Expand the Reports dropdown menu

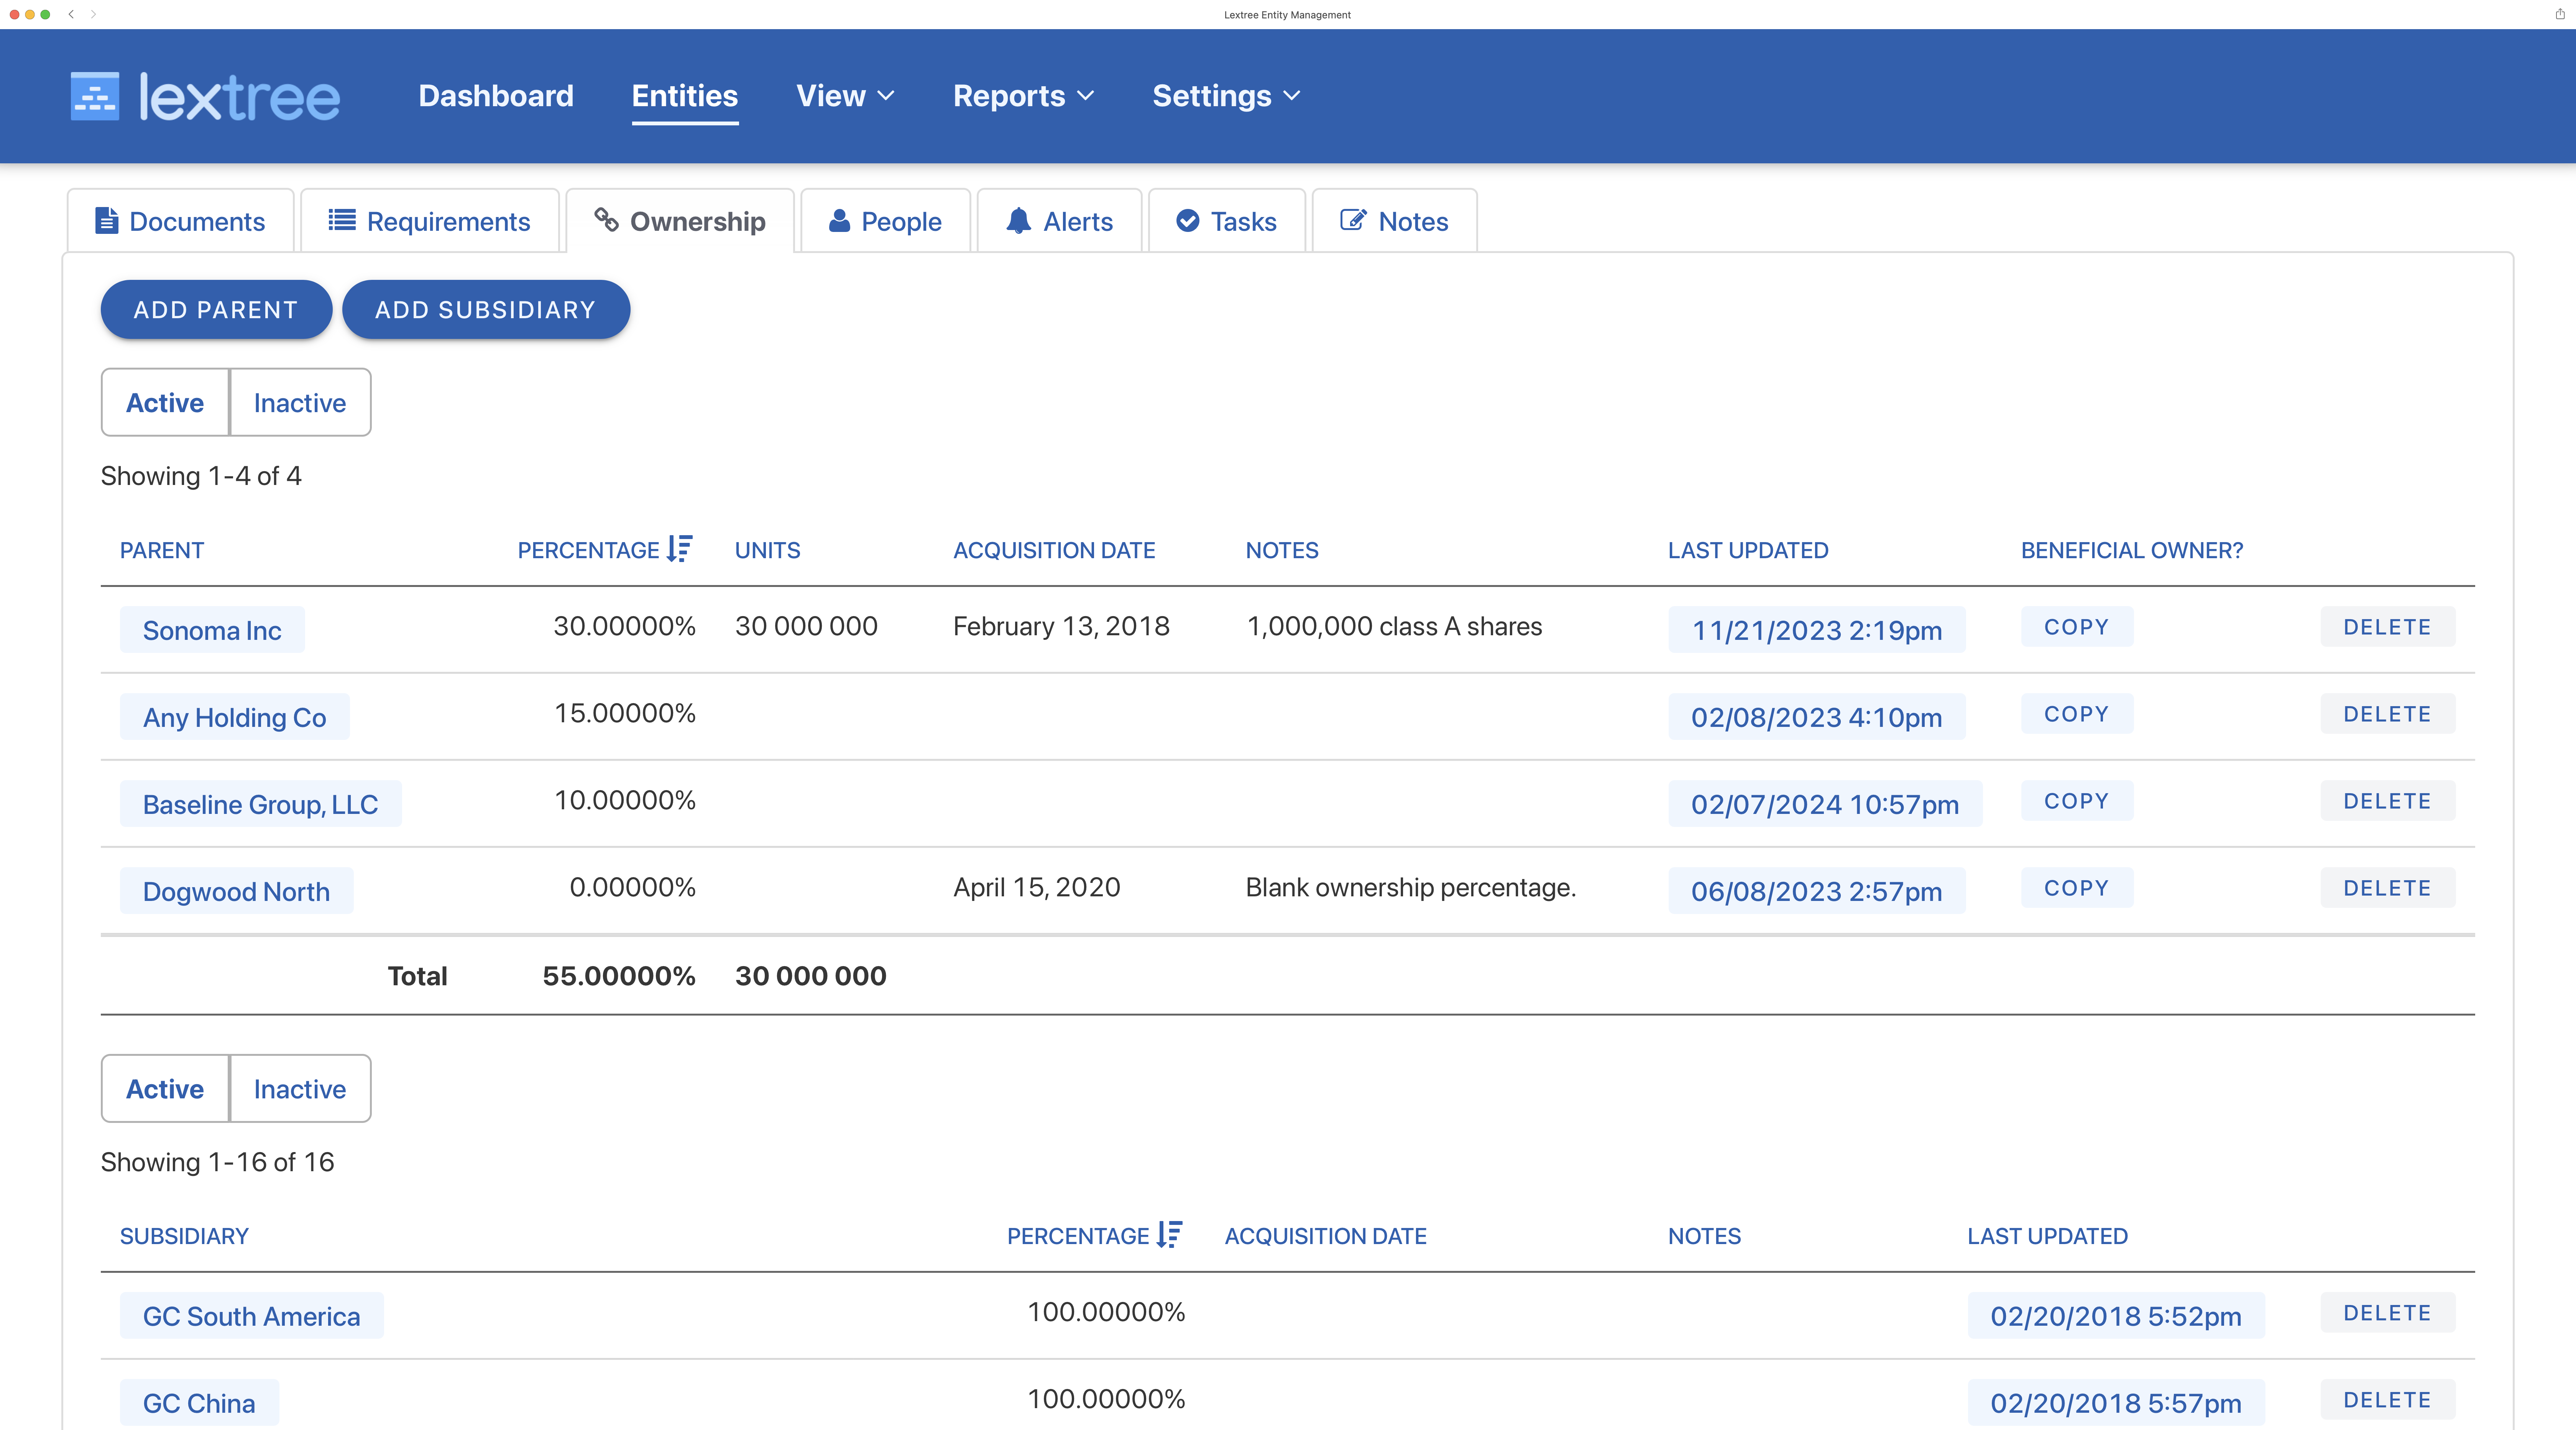click(1023, 96)
